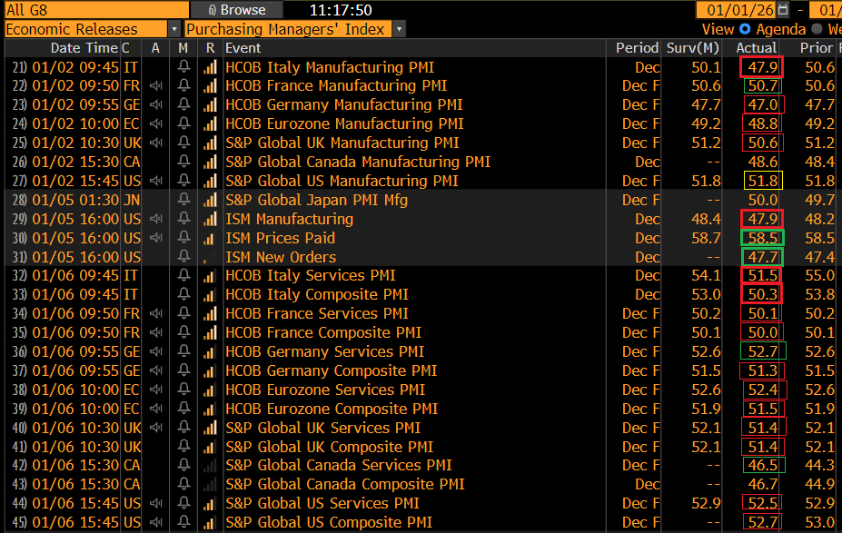Click the relevance bars icon for HCOB Italy Manufacturing PMI
842x533 pixels.
pos(210,67)
